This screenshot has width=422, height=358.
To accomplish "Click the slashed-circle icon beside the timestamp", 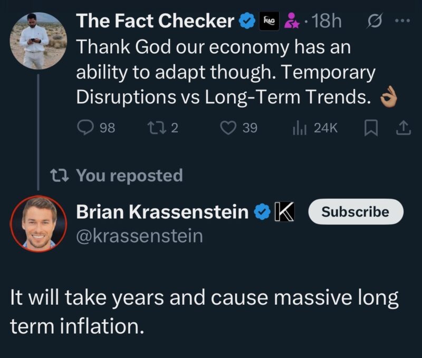I will [374, 21].
